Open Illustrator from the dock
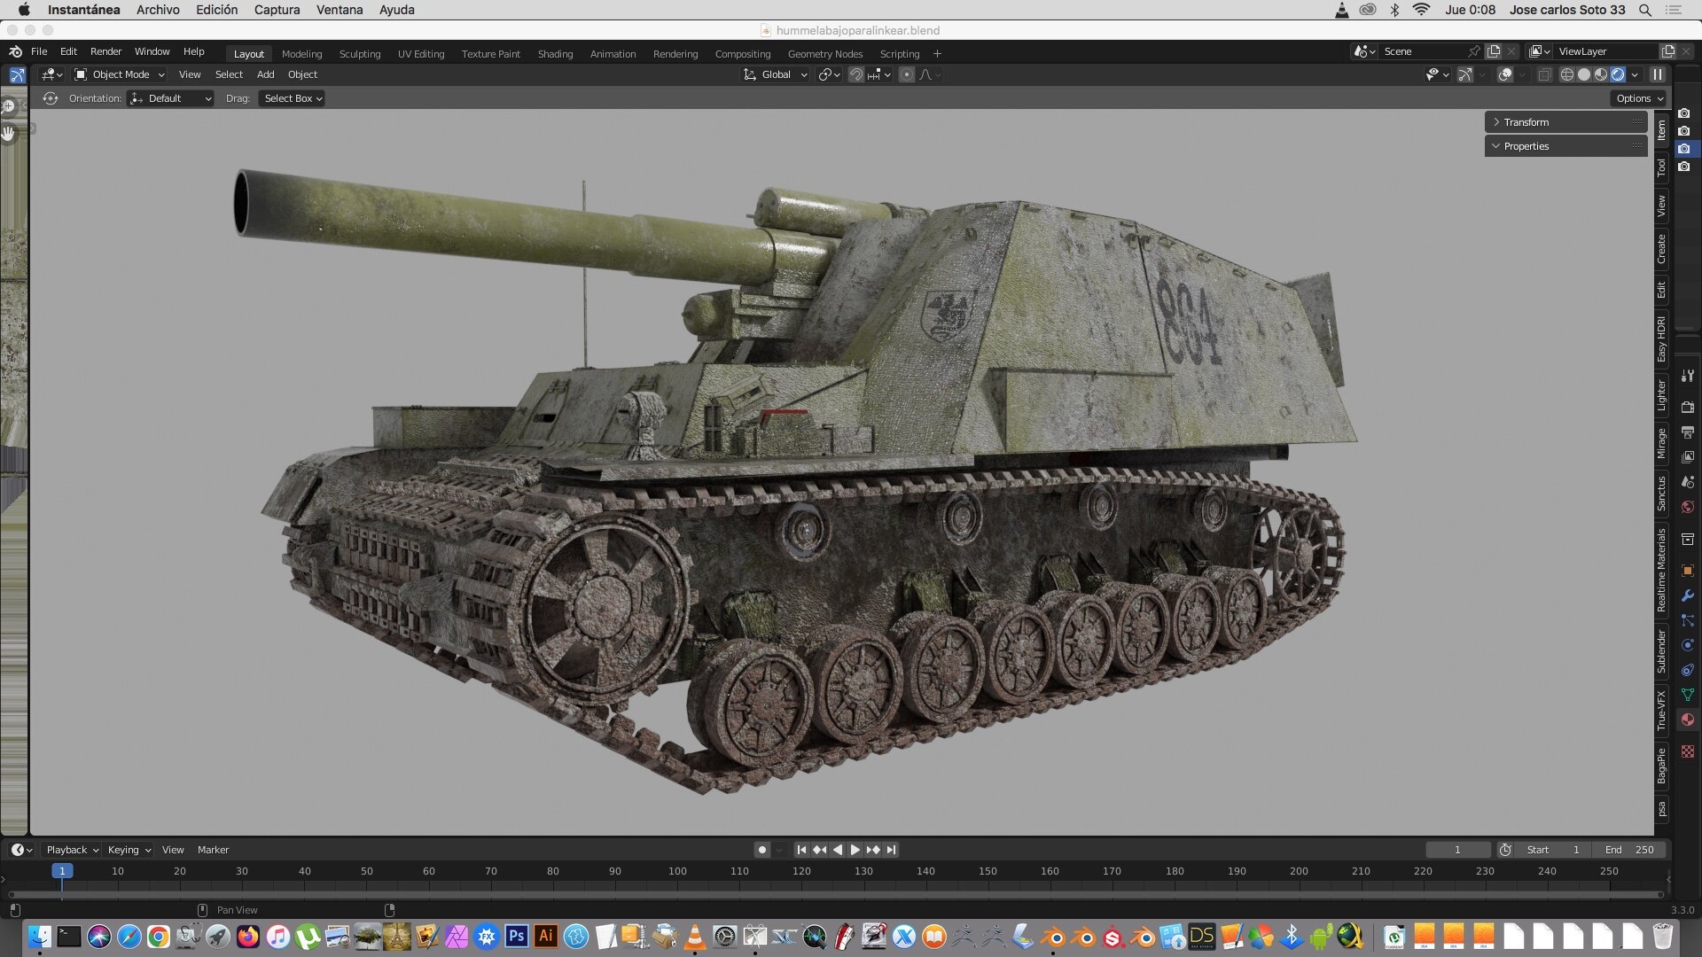This screenshot has height=957, width=1702. [546, 936]
